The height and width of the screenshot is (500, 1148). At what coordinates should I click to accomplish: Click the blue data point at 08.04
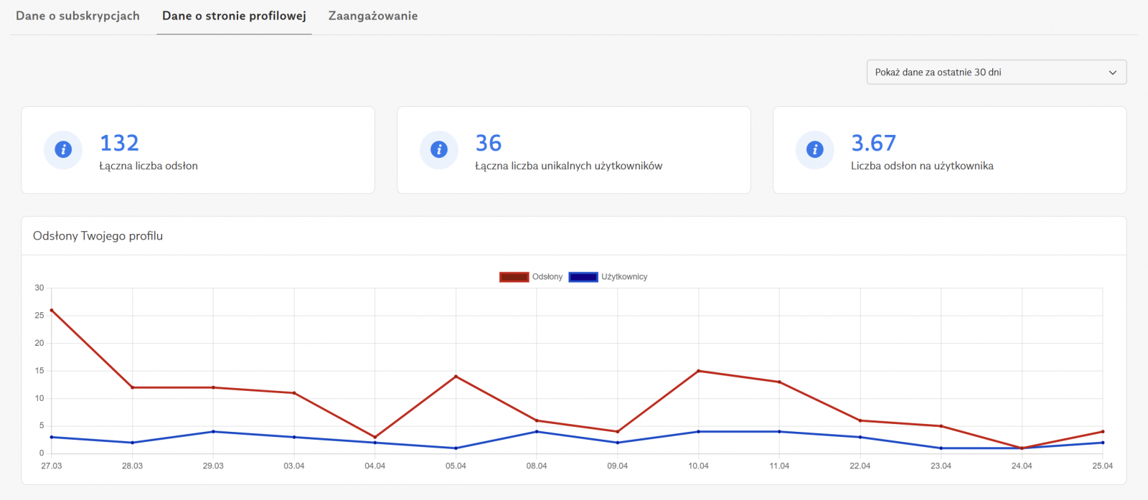537,432
